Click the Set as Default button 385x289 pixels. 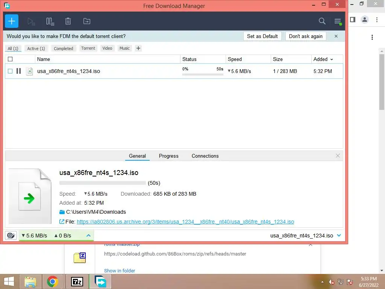(x=262, y=36)
